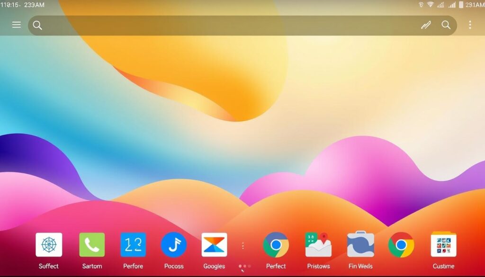Open the Fin Weds briefcase app
Screen dimensions: 485x277
coord(360,245)
